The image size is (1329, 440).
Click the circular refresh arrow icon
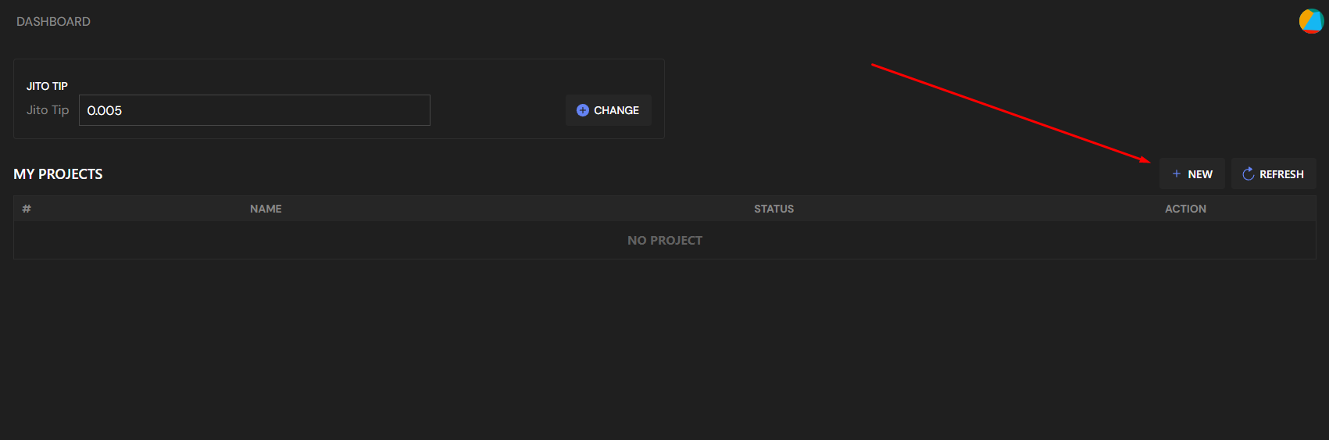[x=1248, y=173]
